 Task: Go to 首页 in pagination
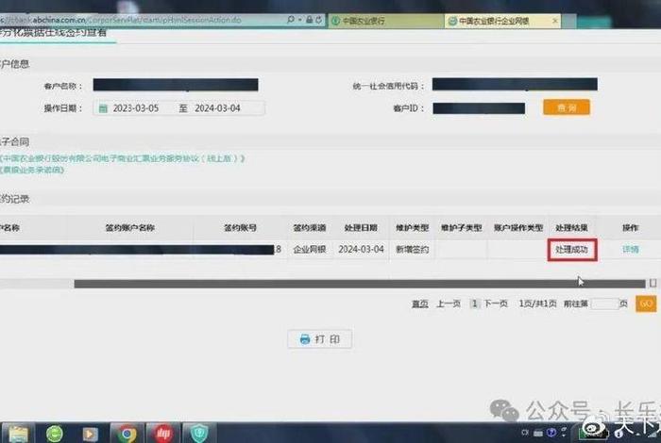click(x=420, y=304)
